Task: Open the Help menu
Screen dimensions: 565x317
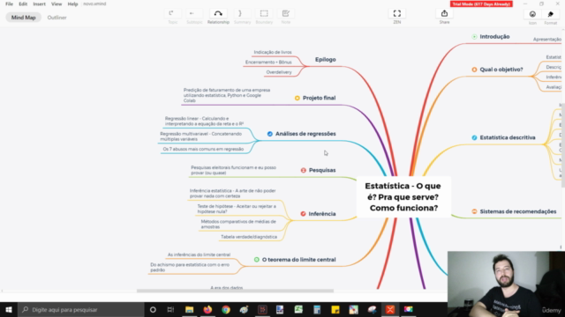Action: point(72,4)
